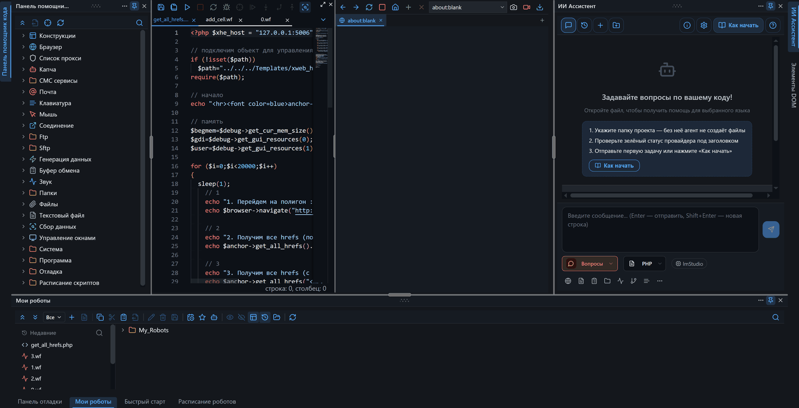Click the browser download icon
Screen dimensions: 799x408
coord(539,7)
